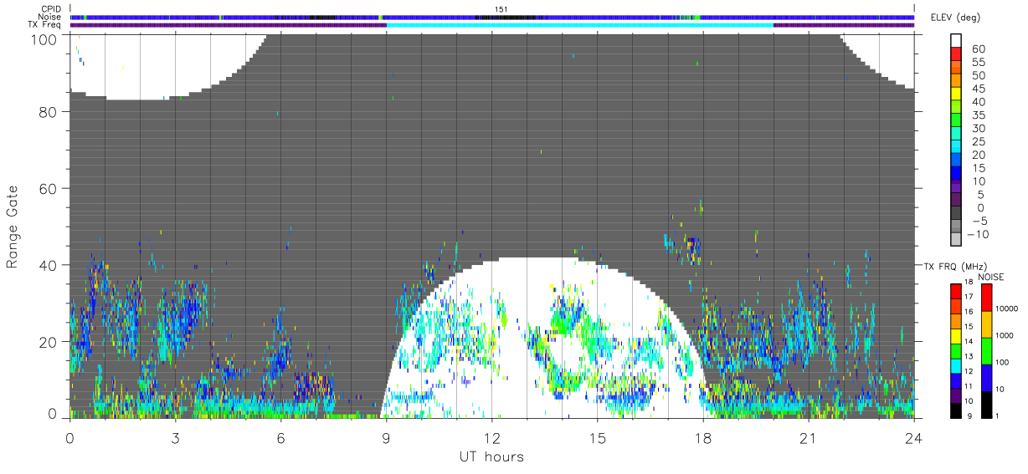Pick the red top segment of the NOISE bar

pos(985,298)
